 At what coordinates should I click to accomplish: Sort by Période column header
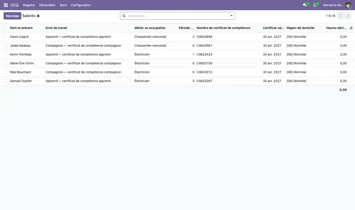coord(186,28)
